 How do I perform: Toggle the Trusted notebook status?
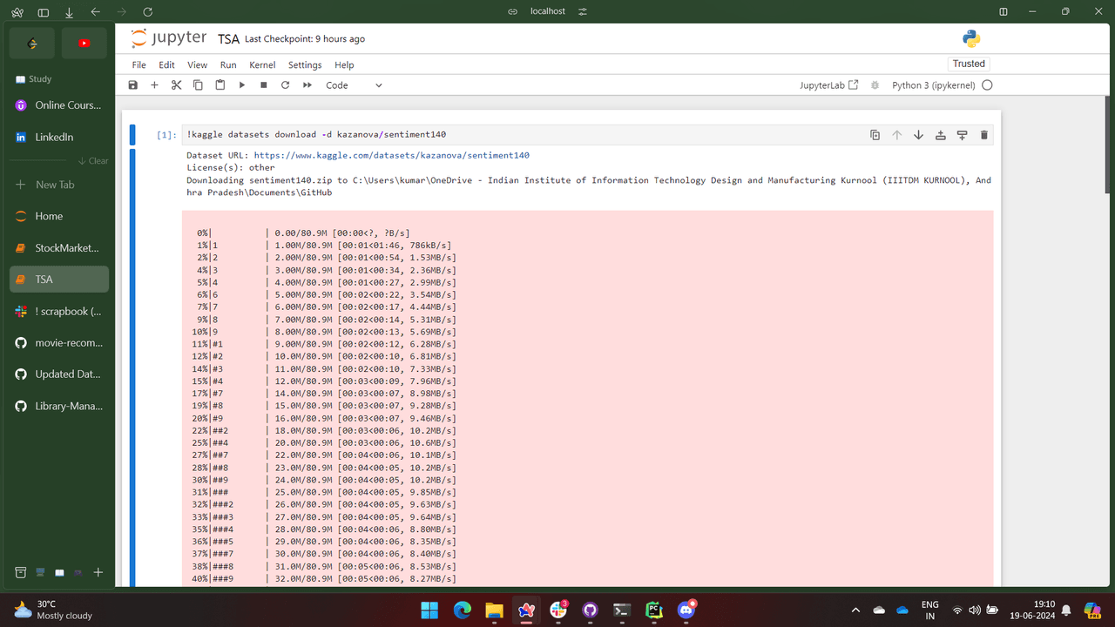969,64
